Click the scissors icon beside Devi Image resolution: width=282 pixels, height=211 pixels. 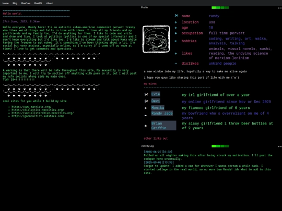(146, 101)
